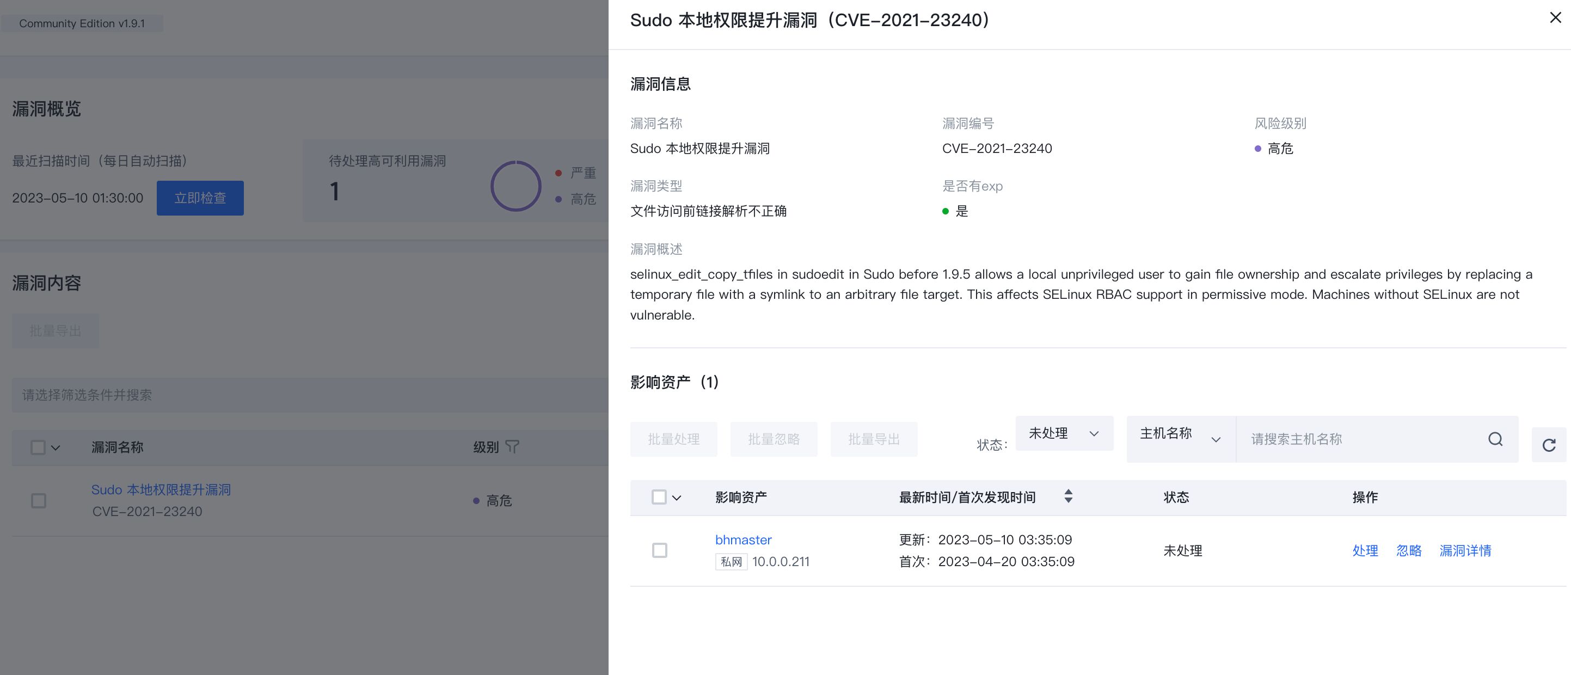Click the magnifier icon in host search box
This screenshot has width=1571, height=675.
click(1496, 439)
